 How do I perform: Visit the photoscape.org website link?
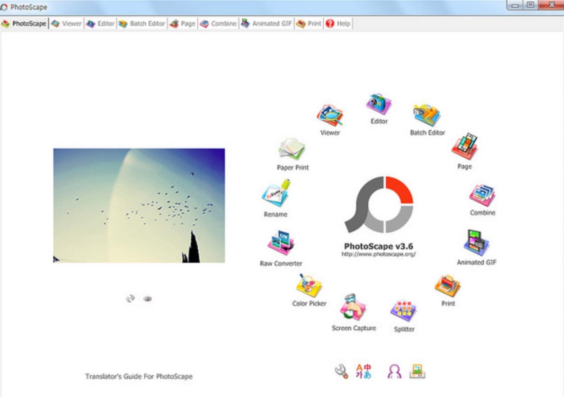379,255
